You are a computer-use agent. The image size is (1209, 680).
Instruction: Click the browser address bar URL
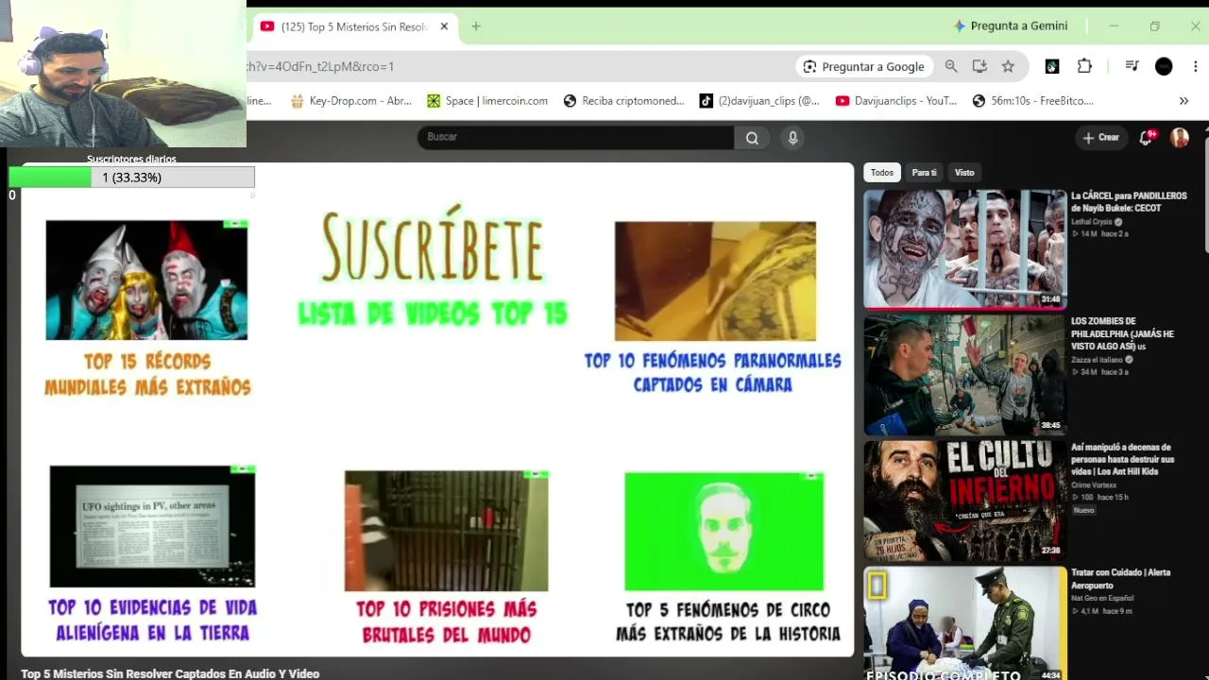tap(320, 66)
